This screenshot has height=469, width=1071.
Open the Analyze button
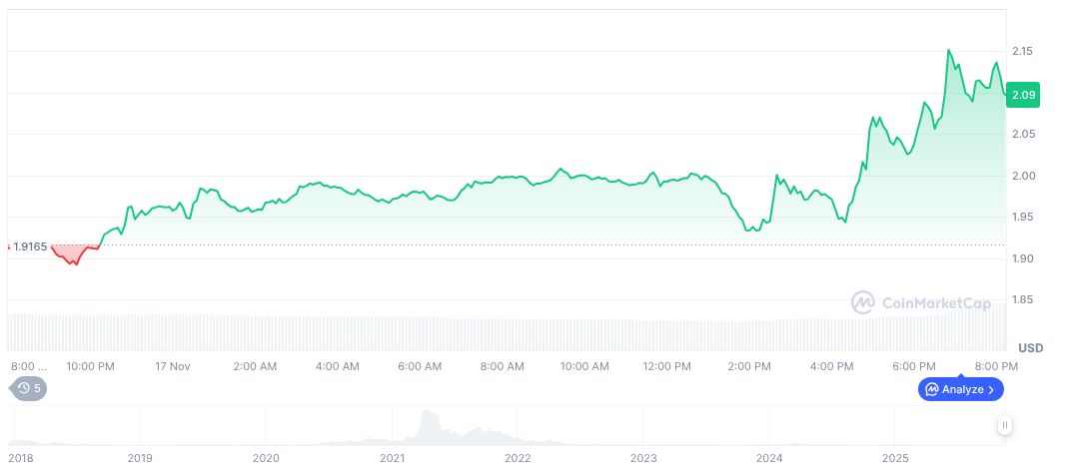pyautogui.click(x=960, y=389)
